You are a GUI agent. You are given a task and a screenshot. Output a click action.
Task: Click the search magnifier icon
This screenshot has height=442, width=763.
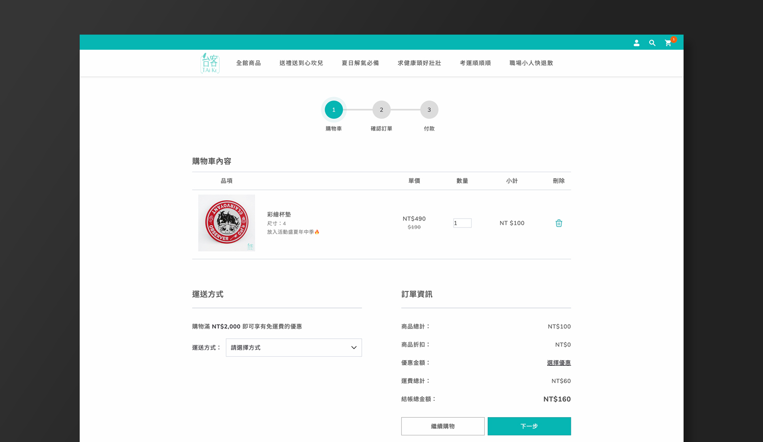[x=652, y=43]
